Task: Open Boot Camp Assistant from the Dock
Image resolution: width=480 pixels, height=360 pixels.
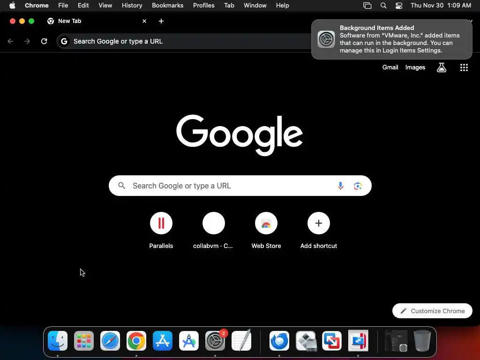Action: point(306,341)
